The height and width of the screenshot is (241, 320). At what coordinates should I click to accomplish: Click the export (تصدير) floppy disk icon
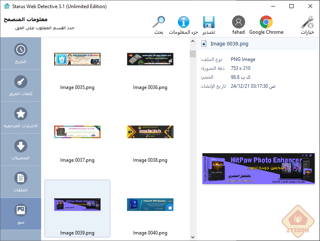point(209,22)
